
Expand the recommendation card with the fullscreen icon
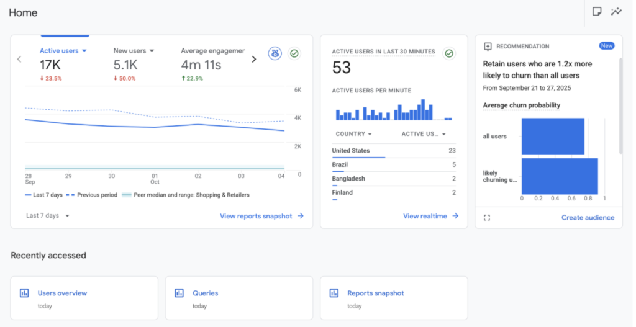[x=487, y=217]
